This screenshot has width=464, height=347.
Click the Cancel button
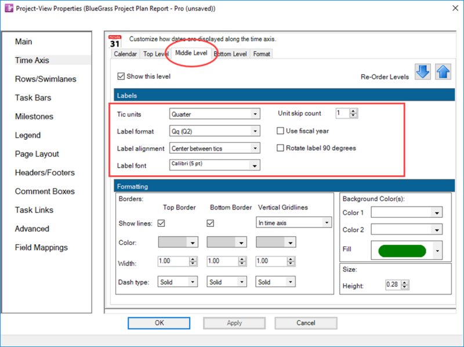coord(306,323)
